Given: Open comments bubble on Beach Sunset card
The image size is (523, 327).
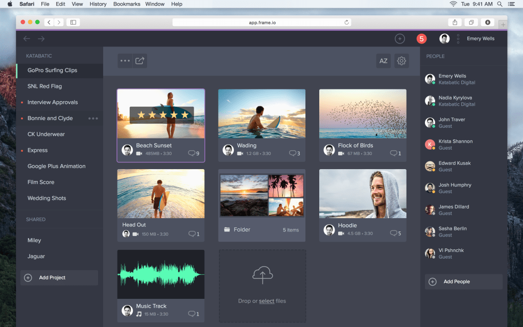Looking at the screenshot, I should (x=194, y=153).
